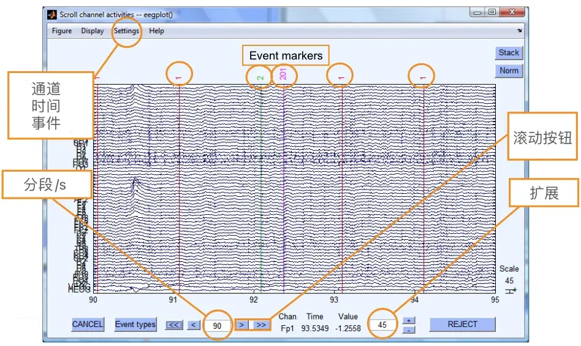Viewport: 581px width, 346px height.
Task: Click the magenta event marker labeled 201
Action: point(284,75)
